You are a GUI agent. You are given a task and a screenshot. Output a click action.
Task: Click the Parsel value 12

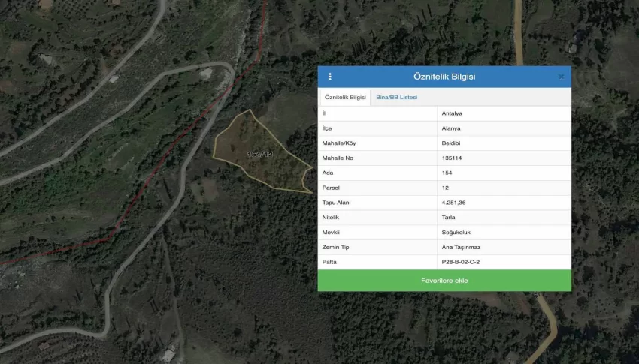point(446,188)
